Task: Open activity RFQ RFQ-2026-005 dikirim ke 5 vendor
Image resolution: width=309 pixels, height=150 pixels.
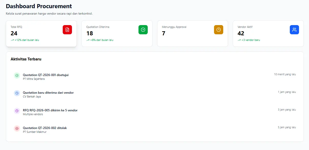Action: coord(50,111)
